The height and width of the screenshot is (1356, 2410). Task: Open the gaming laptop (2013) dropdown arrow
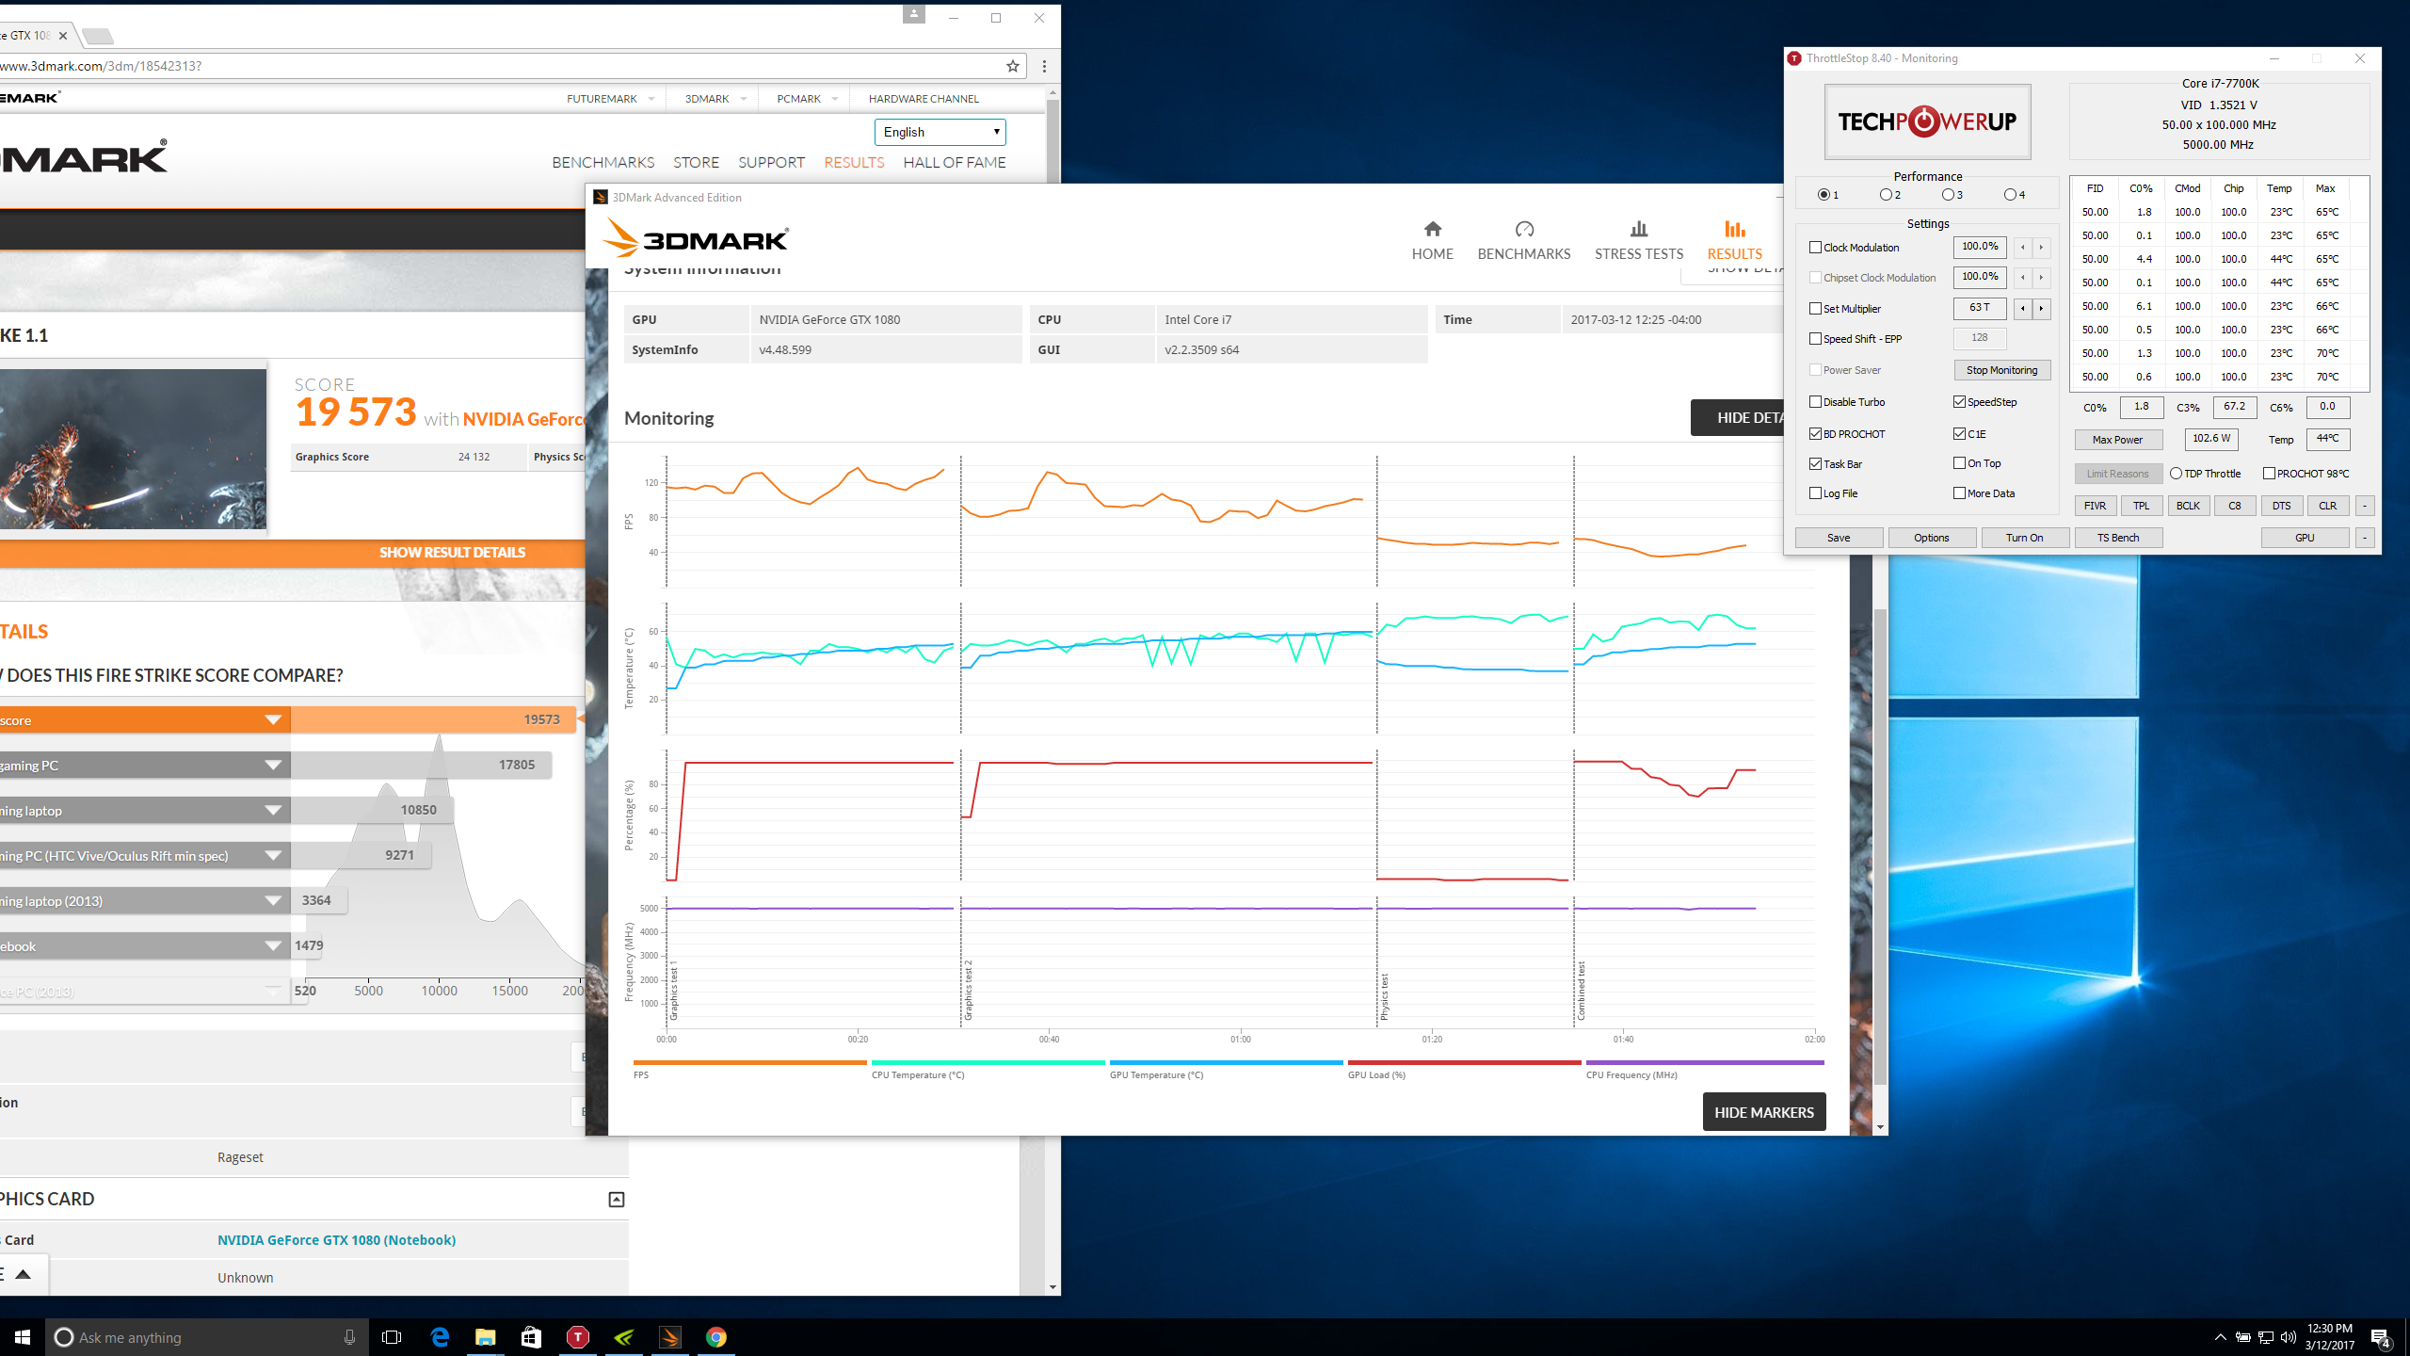[273, 900]
